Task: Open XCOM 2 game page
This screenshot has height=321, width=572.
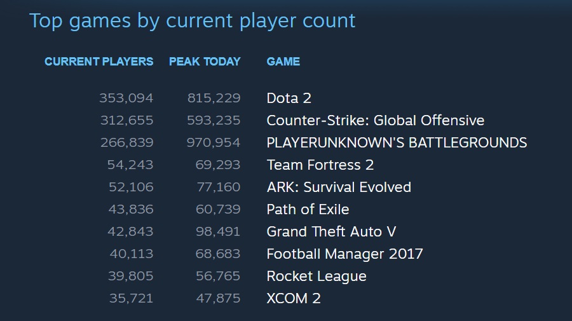Action: click(294, 298)
